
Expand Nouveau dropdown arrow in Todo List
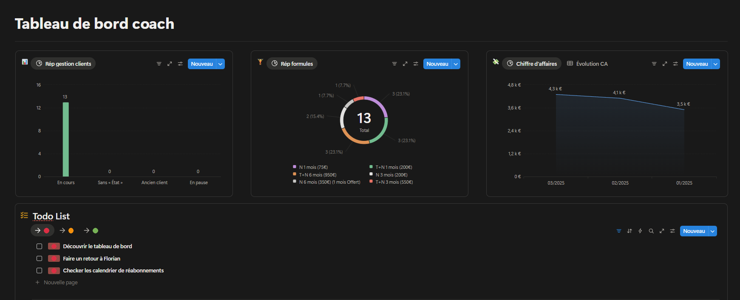[712, 231]
